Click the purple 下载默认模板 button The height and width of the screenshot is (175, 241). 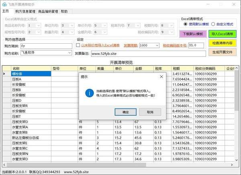pyautogui.click(x=193, y=34)
